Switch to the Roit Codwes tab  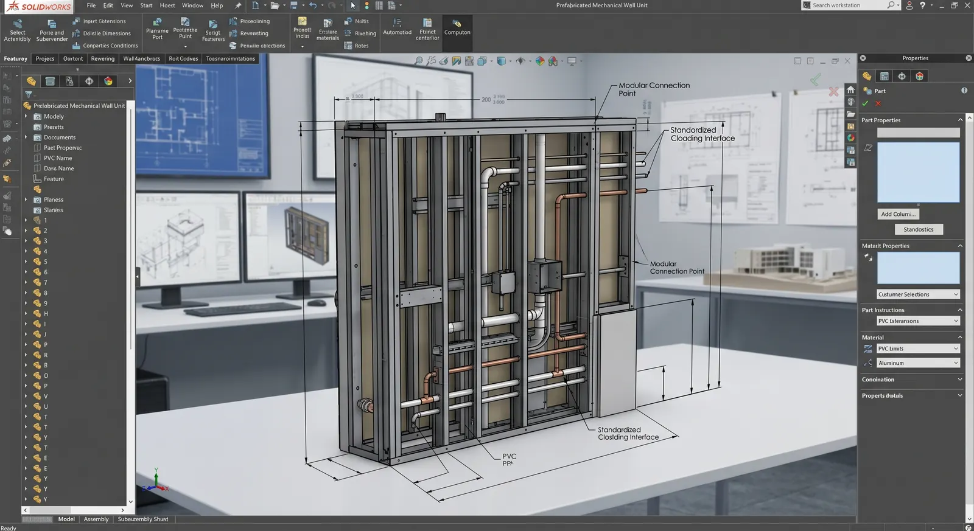[183, 58]
